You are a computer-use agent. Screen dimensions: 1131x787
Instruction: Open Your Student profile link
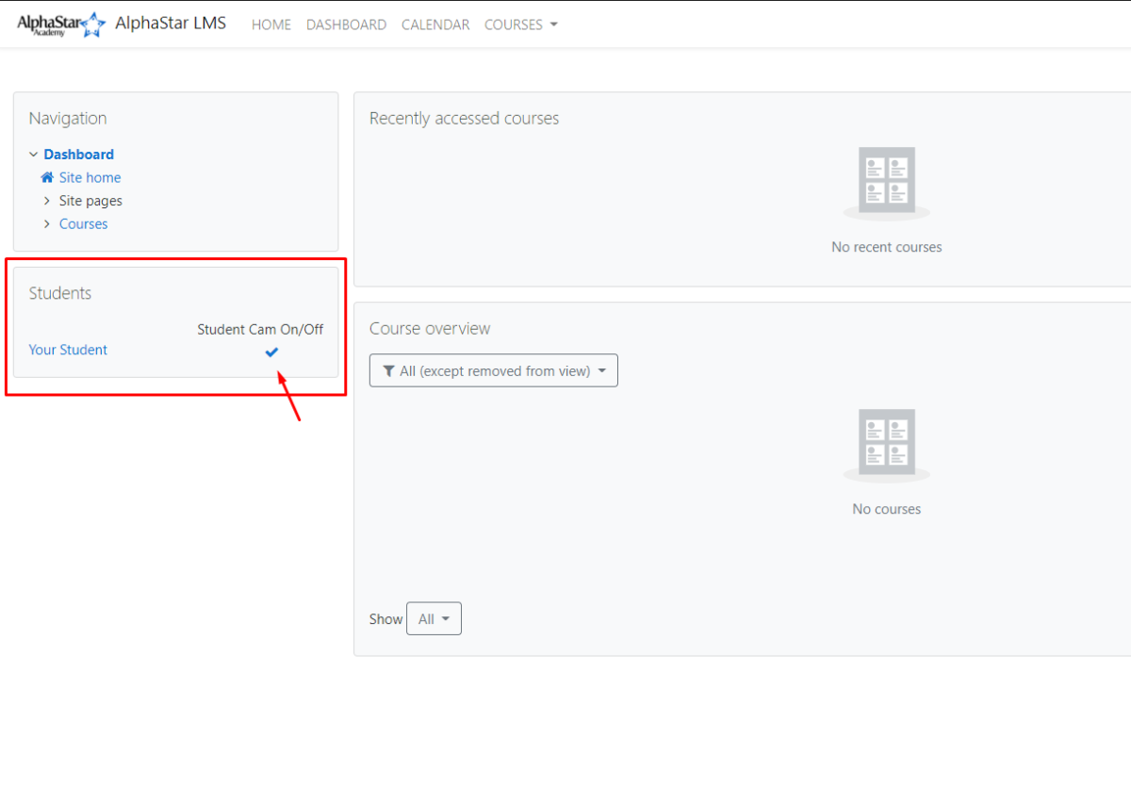point(68,350)
